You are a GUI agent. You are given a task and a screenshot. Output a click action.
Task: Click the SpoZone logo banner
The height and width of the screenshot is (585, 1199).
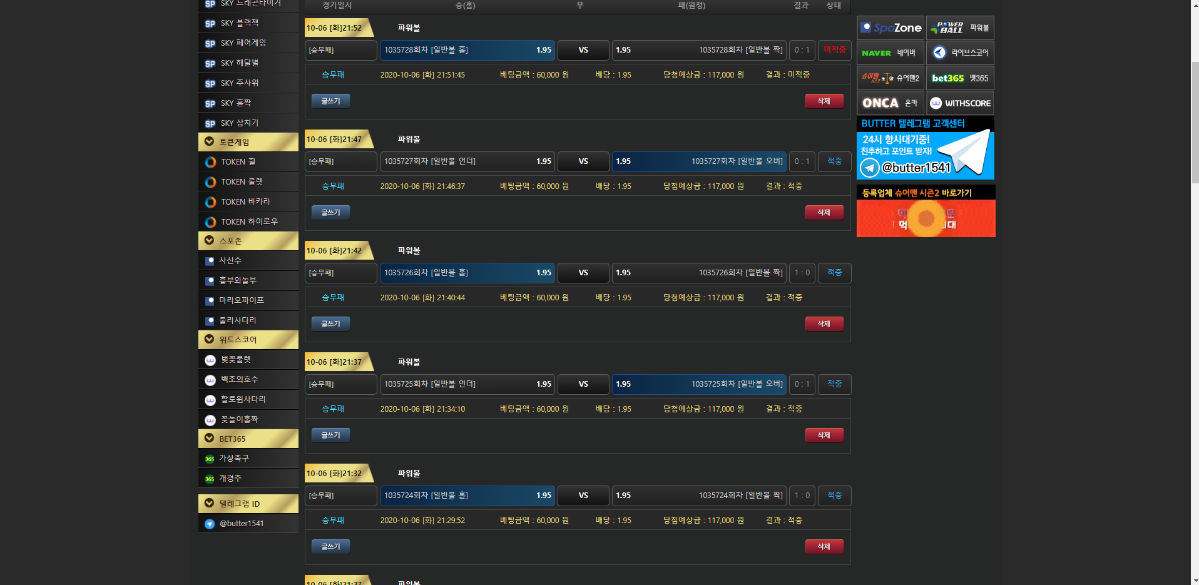tap(890, 28)
